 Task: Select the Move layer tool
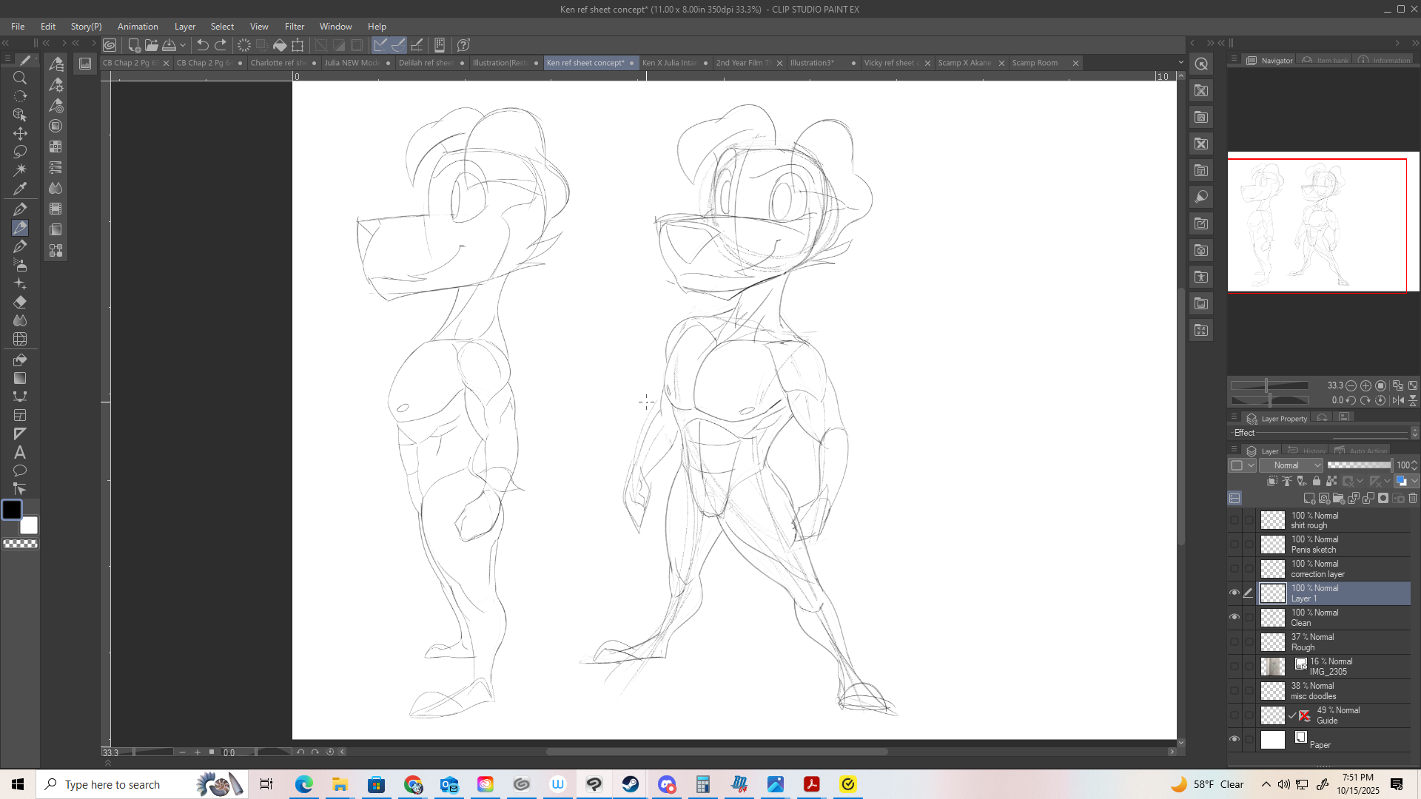20,133
